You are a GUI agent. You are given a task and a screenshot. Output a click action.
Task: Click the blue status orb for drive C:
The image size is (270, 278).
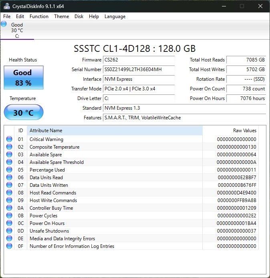tap(4, 24)
